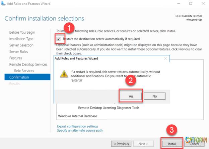Close the restart confirmation dialog
Viewport: 209px width, 149px height.
click(x=165, y=58)
